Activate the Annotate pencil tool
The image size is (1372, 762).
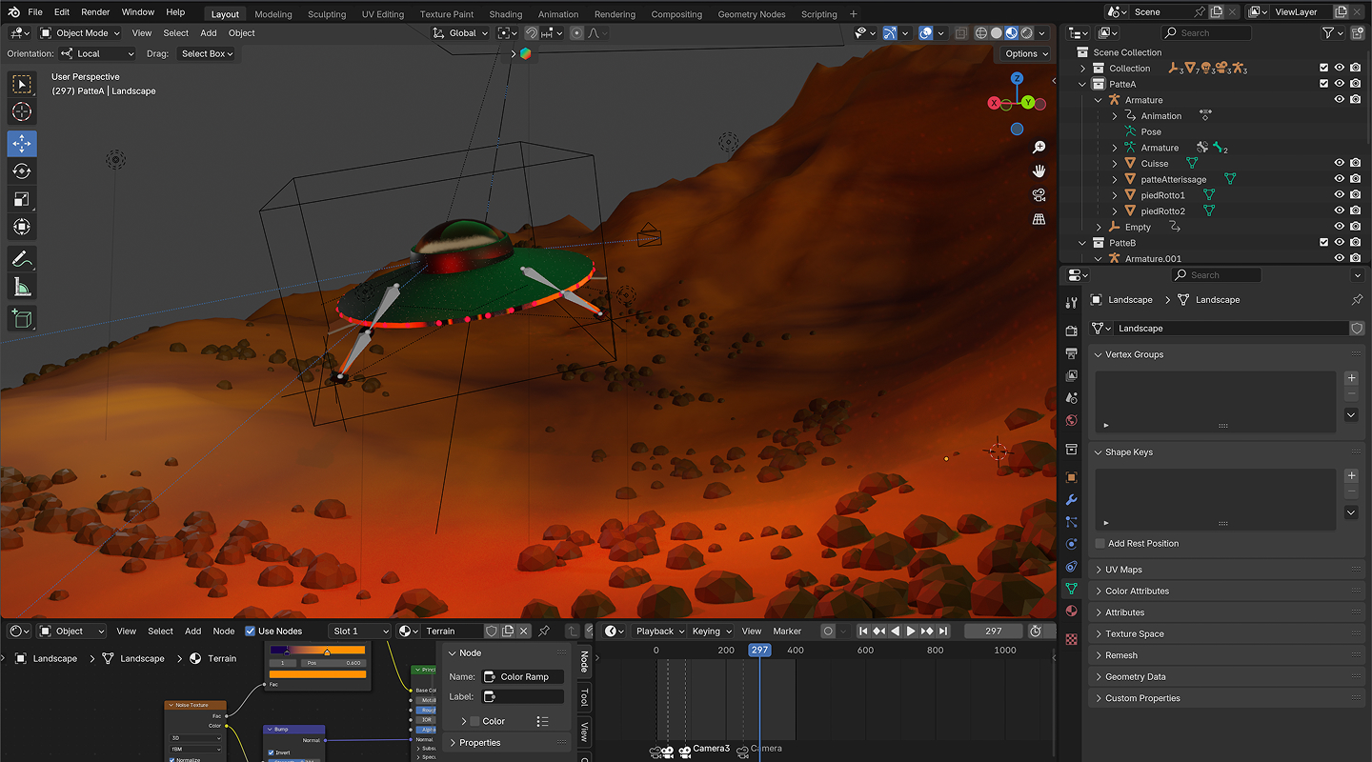(x=22, y=259)
